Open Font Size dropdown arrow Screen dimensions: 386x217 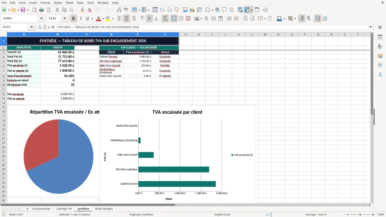(65, 19)
